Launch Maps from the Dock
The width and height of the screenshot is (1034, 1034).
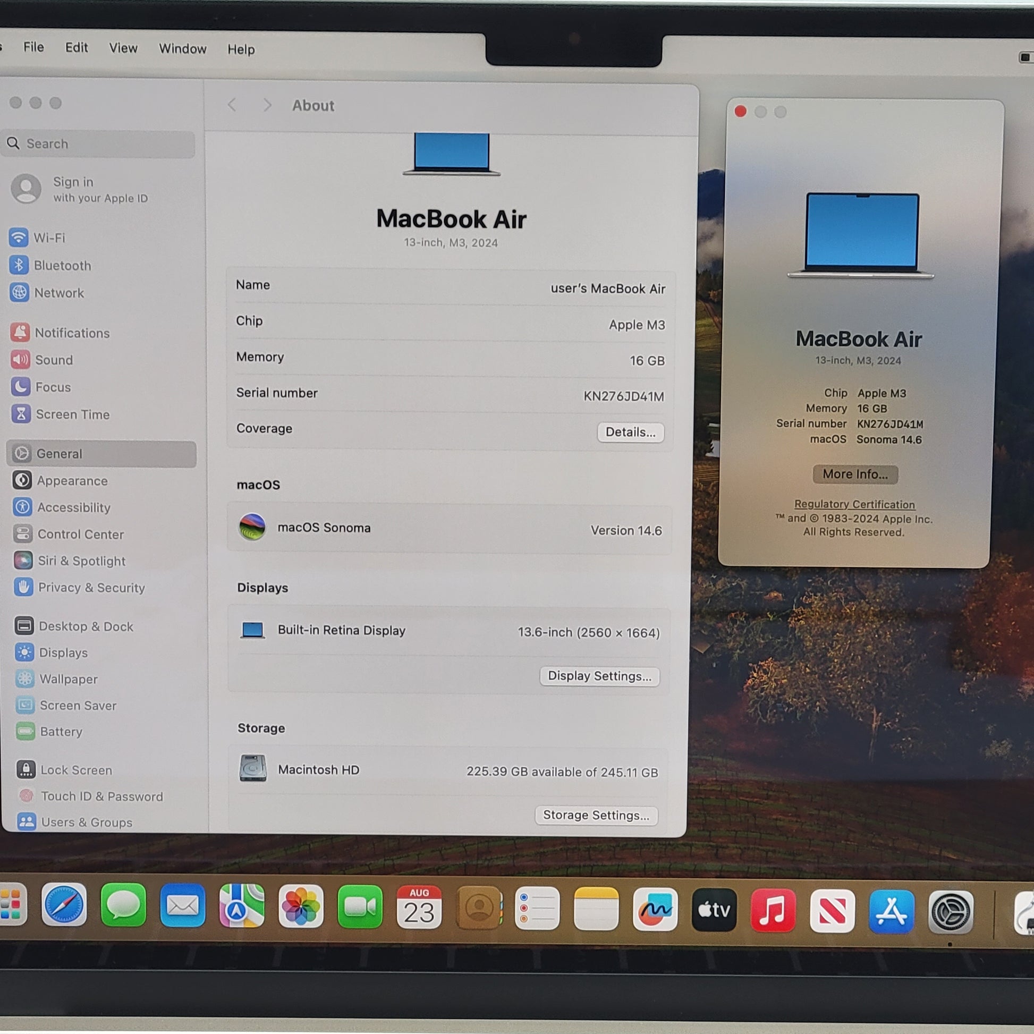(x=241, y=906)
